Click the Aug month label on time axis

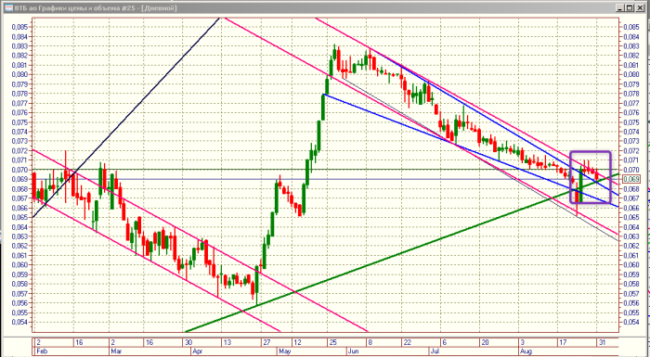tap(526, 351)
